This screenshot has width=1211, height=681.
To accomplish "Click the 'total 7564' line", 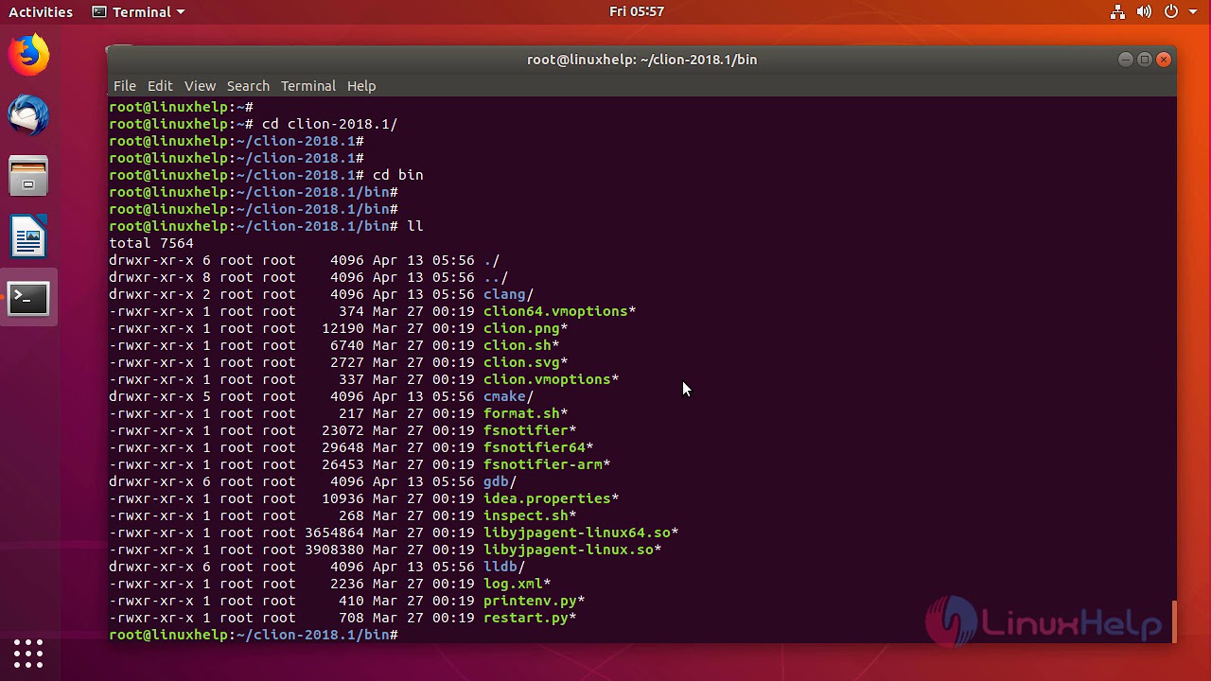I will coord(151,243).
